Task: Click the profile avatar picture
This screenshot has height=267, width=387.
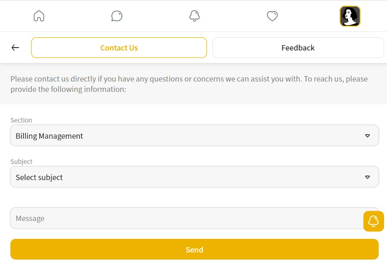Action: coord(350,16)
